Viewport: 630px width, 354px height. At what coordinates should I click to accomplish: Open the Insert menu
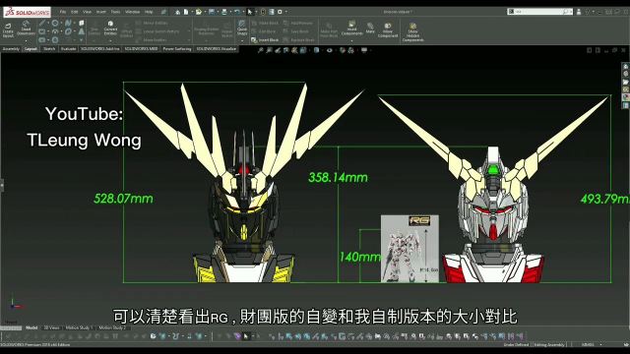(x=100, y=12)
